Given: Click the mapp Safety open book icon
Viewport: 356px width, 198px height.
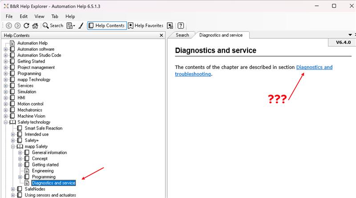Looking at the screenshot, I should [x=20, y=146].
